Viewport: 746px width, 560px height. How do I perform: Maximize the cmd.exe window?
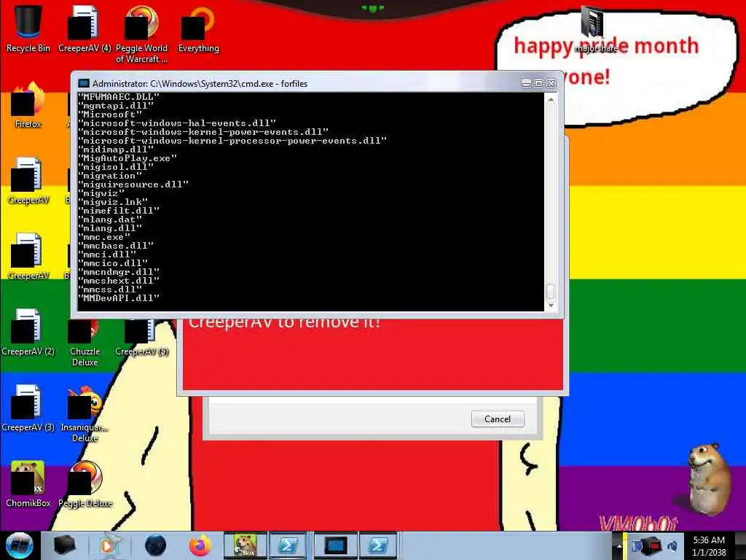538,84
